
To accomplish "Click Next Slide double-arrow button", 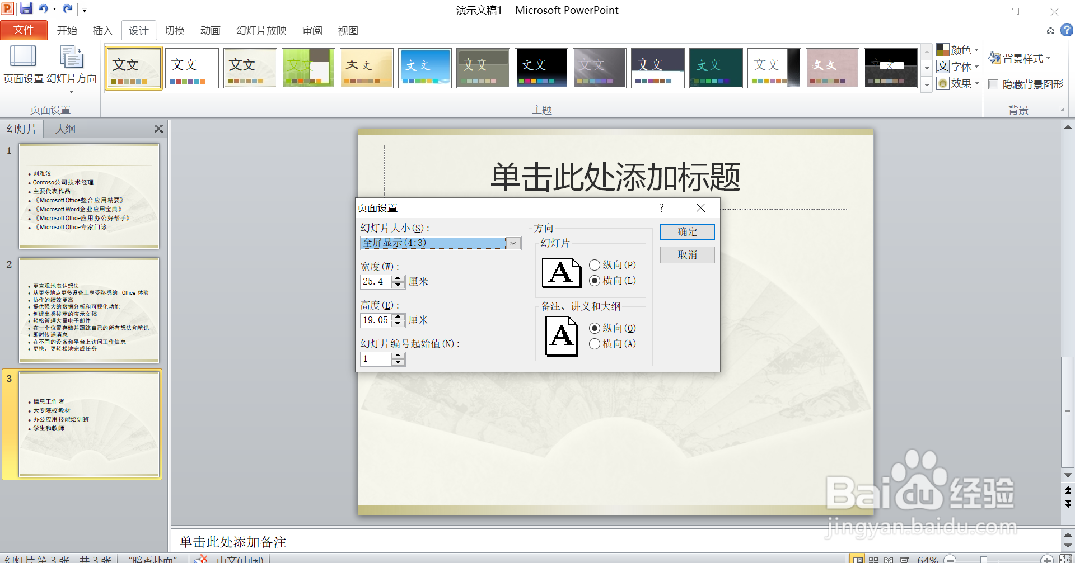I will [x=1068, y=504].
